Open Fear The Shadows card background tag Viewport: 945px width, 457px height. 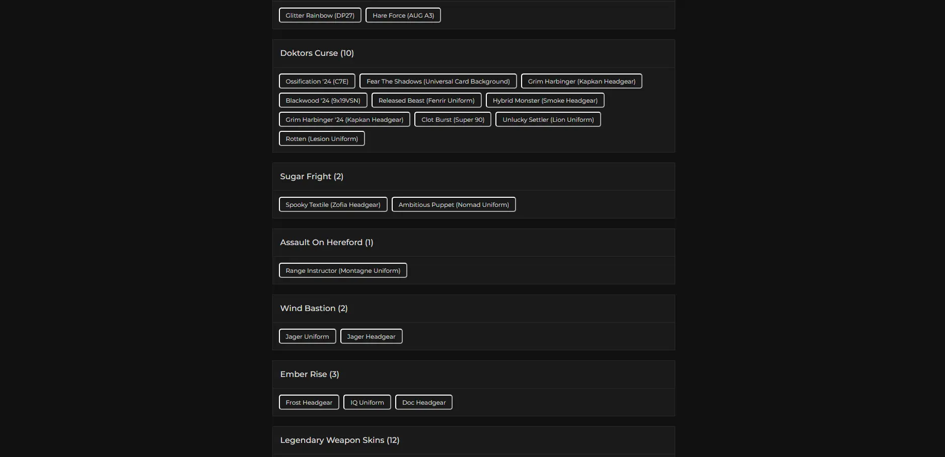[x=438, y=82]
